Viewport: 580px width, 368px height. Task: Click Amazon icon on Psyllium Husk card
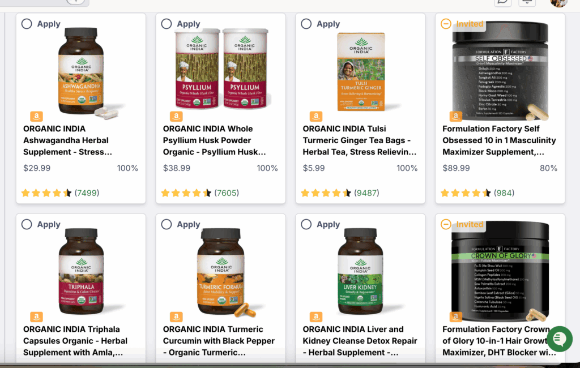click(x=176, y=117)
